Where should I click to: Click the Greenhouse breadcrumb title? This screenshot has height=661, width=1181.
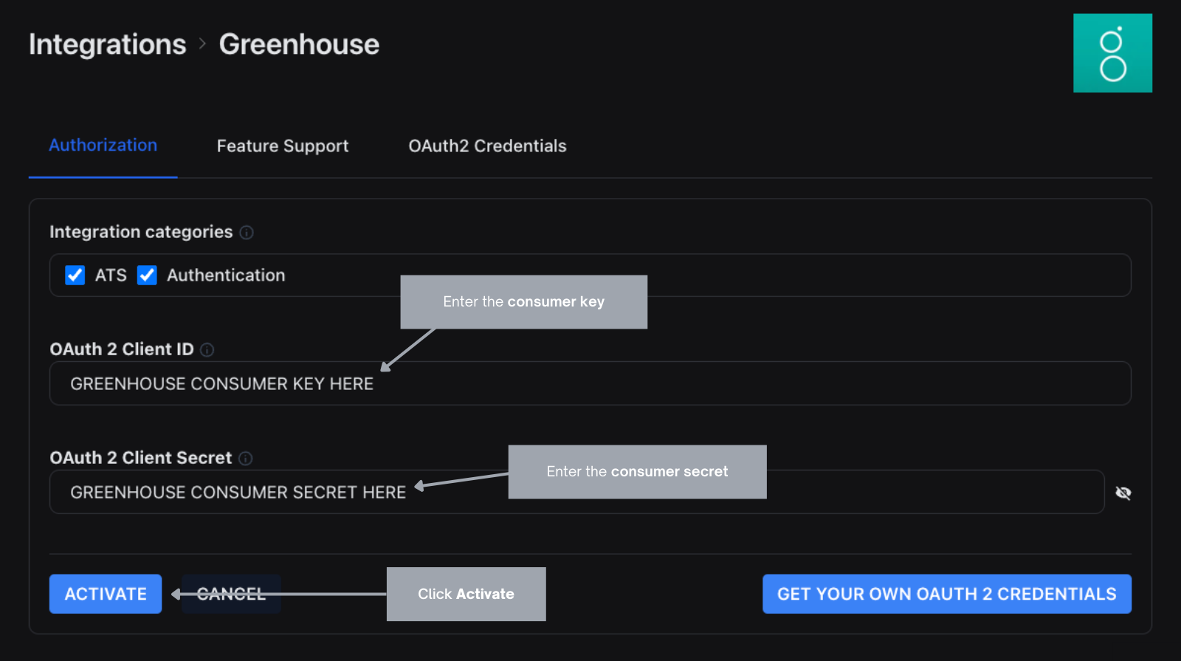click(x=299, y=44)
